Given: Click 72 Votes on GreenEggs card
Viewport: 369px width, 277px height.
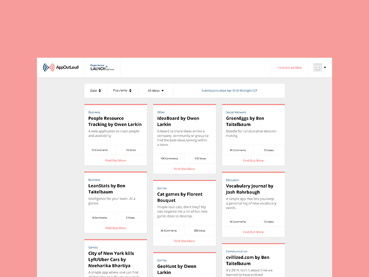Looking at the screenshot, I should click(x=268, y=150).
